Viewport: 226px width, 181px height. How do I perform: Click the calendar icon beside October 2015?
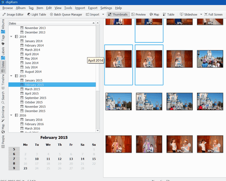[x=22, y=102]
